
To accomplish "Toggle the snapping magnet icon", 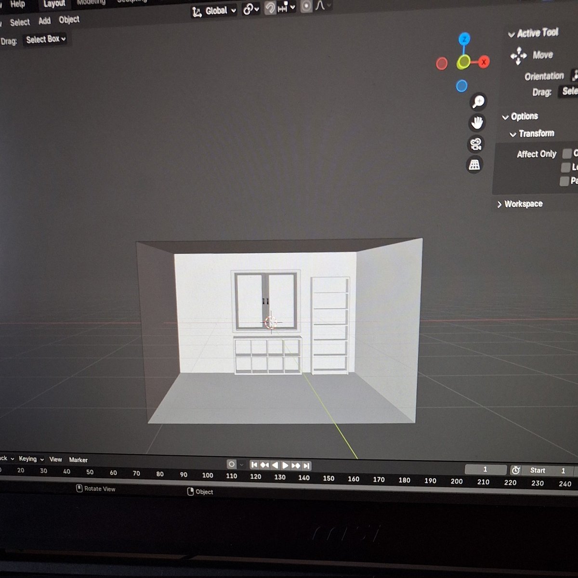I will coord(270,8).
